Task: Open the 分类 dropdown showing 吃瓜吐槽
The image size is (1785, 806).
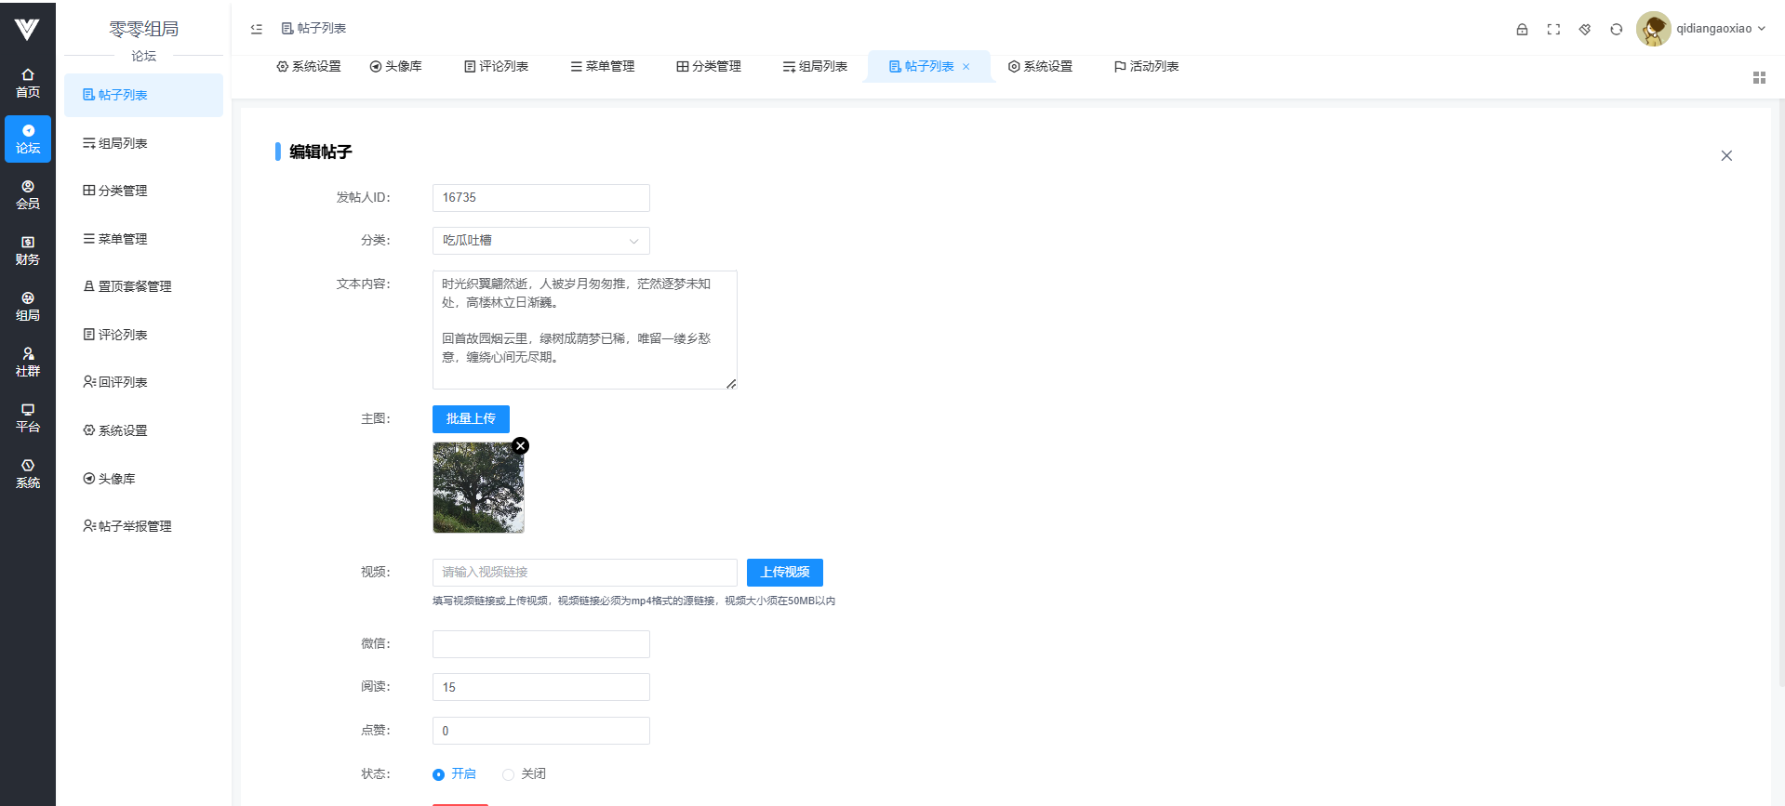Action: pos(540,241)
